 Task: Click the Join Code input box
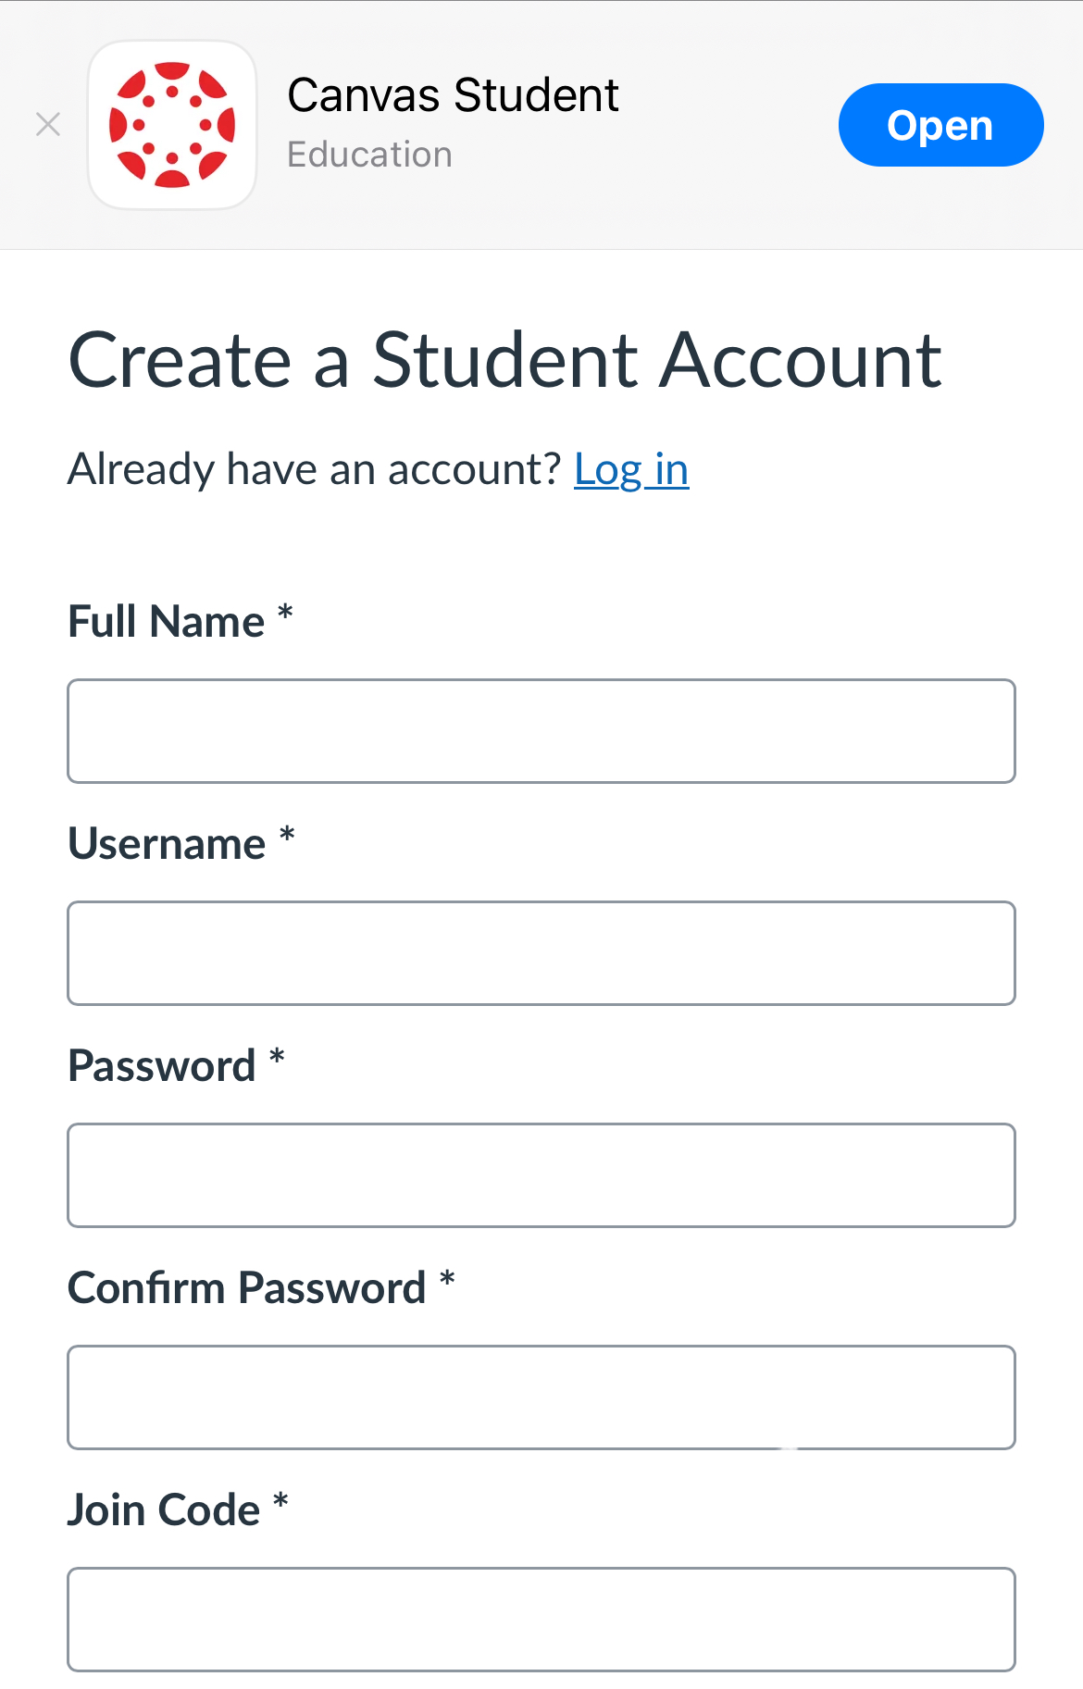click(x=541, y=1620)
